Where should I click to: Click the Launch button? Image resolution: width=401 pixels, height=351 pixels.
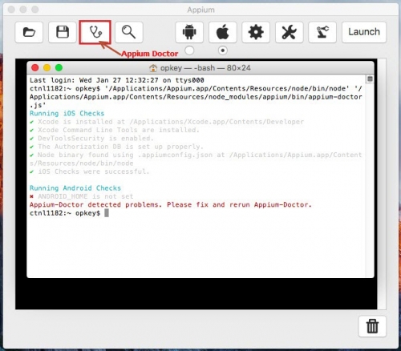click(x=364, y=32)
